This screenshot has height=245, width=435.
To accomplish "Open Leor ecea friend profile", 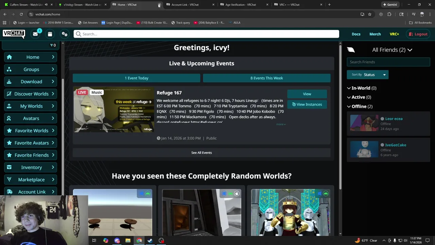I will click(x=394, y=119).
